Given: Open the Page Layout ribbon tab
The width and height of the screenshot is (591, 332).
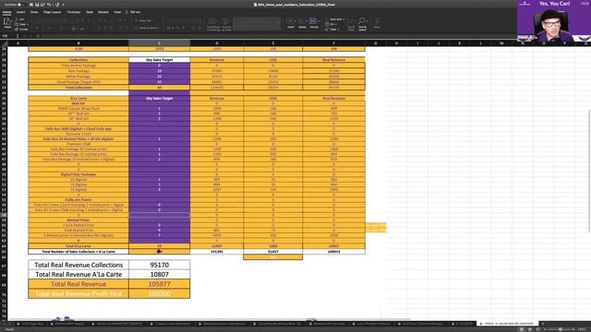Looking at the screenshot, I should click(x=53, y=12).
